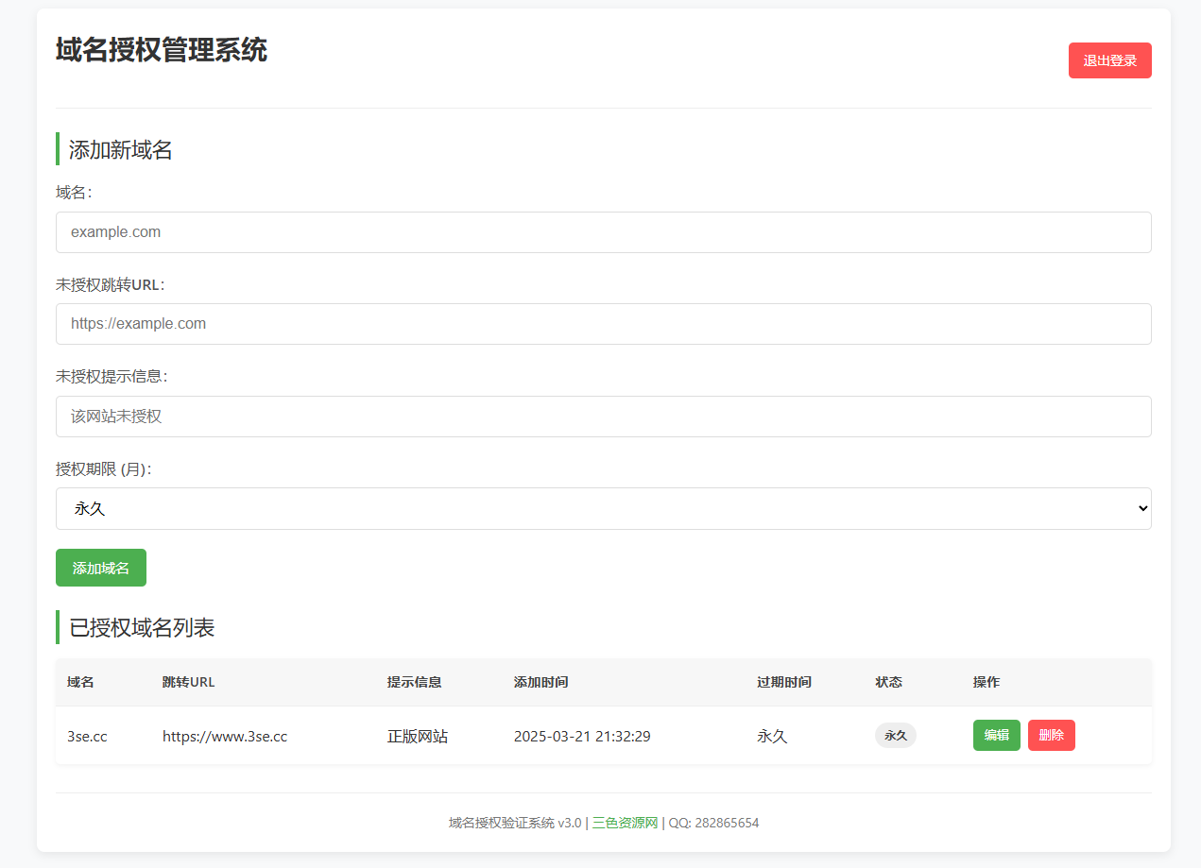Image resolution: width=1201 pixels, height=868 pixels.
Task: Open the 三色资源网 footer link
Action: [625, 823]
